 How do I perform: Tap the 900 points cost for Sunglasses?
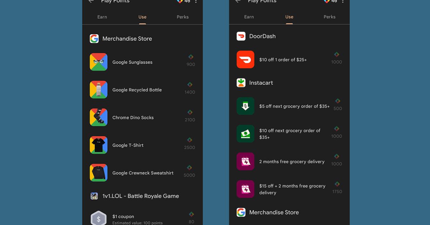pyautogui.click(x=191, y=64)
